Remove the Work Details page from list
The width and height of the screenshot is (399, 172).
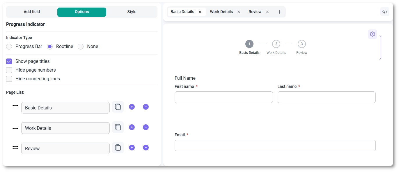click(146, 127)
